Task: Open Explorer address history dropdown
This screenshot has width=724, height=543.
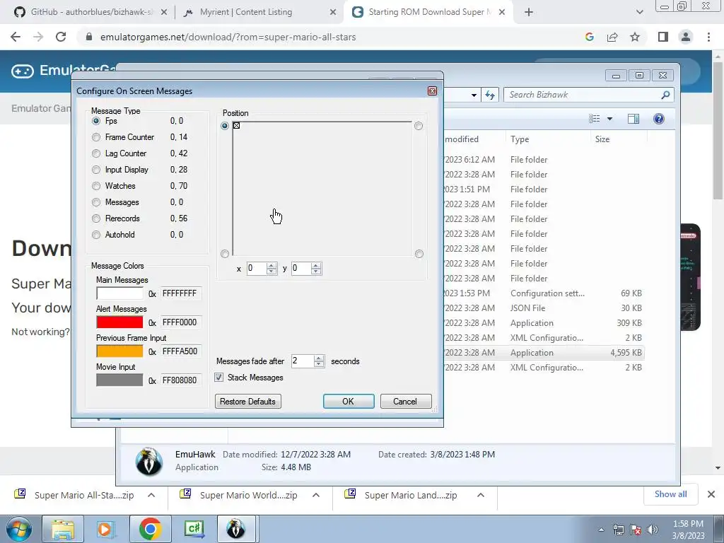Action: point(474,95)
